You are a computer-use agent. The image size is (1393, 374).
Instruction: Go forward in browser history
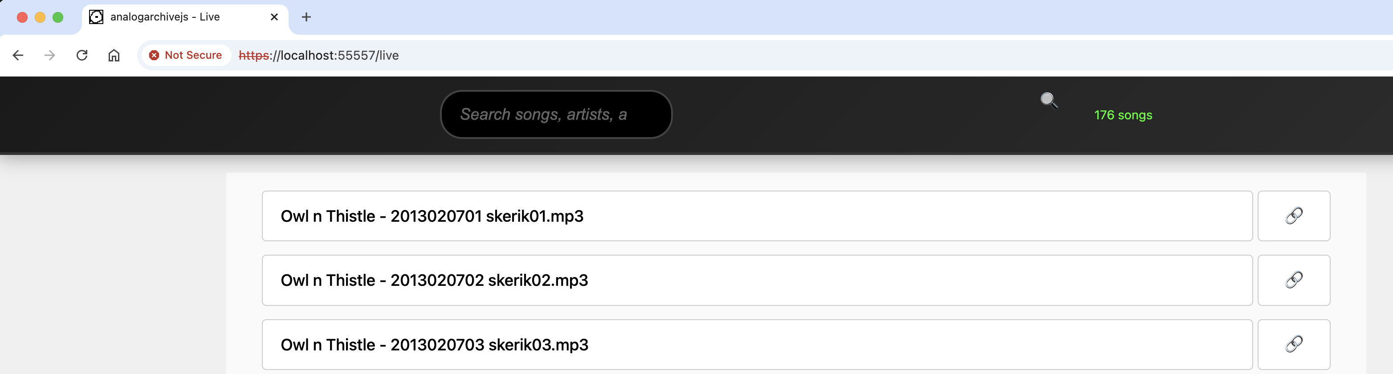click(x=50, y=55)
